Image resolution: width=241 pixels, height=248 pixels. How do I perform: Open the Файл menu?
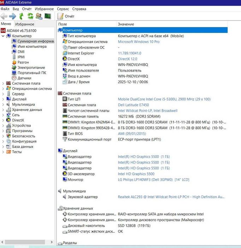[x=5, y=9]
